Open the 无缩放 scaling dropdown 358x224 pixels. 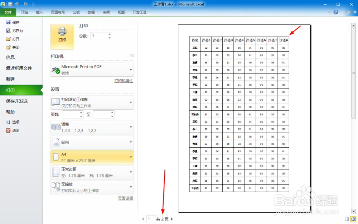point(92,187)
